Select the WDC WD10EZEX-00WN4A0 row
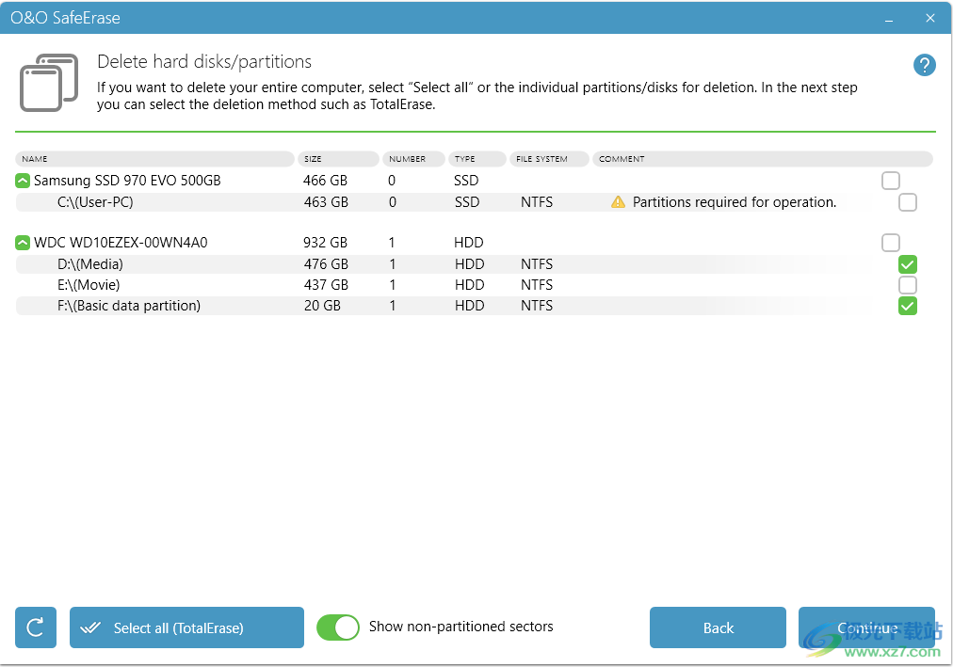Screen dimensions: 953x667 pos(474,242)
